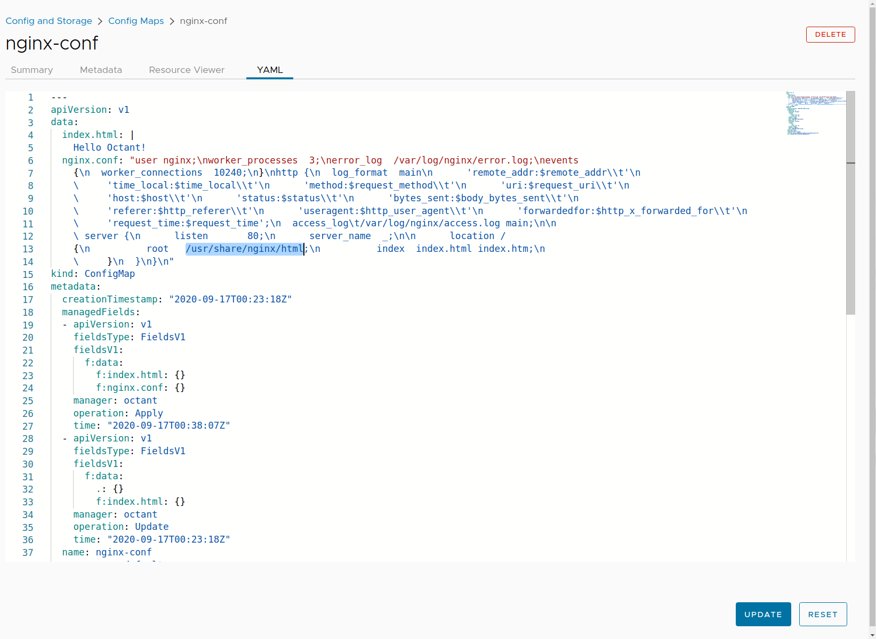Switch to the Metadata tab
The image size is (876, 639).
101,70
